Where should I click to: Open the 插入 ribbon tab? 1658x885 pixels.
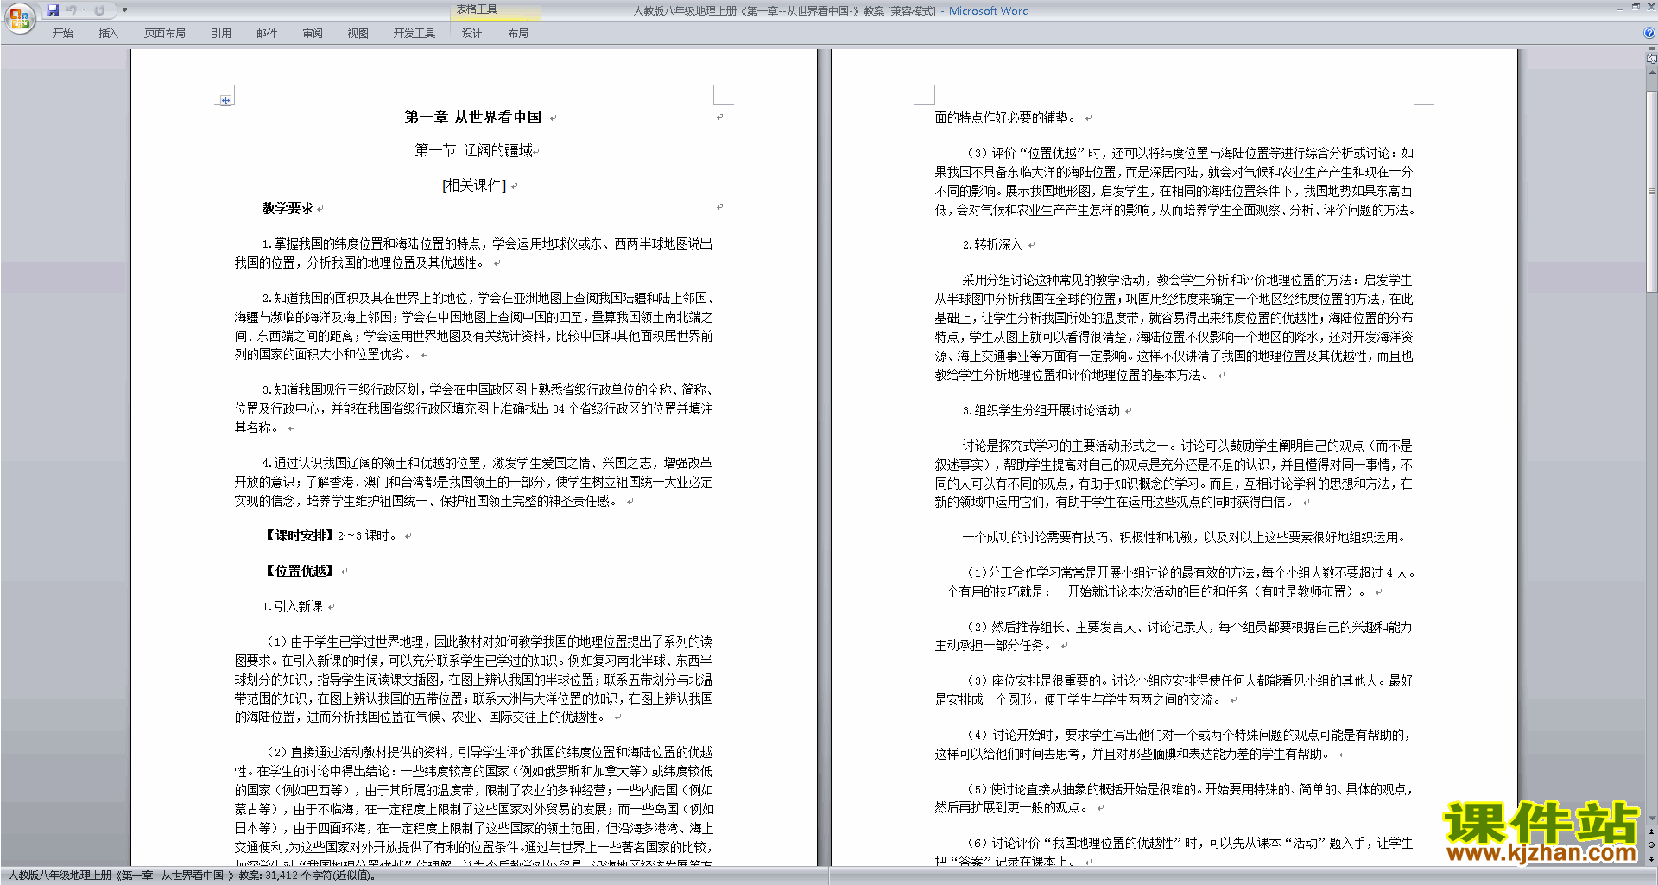click(108, 34)
